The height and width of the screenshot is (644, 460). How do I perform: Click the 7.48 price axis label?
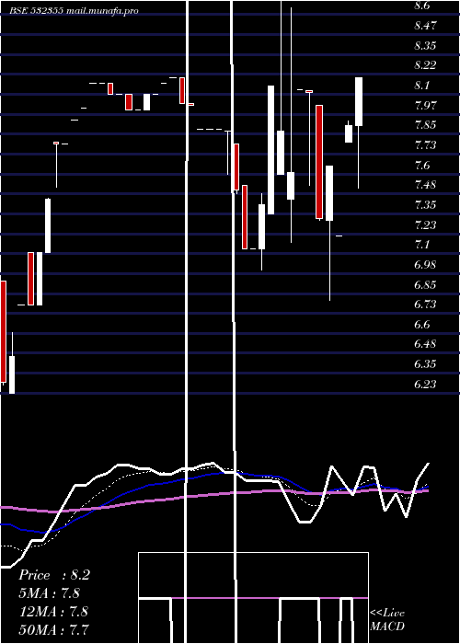(x=425, y=185)
